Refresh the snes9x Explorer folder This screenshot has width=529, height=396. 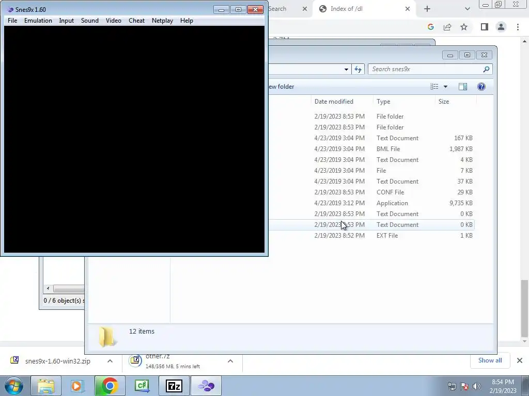(358, 70)
